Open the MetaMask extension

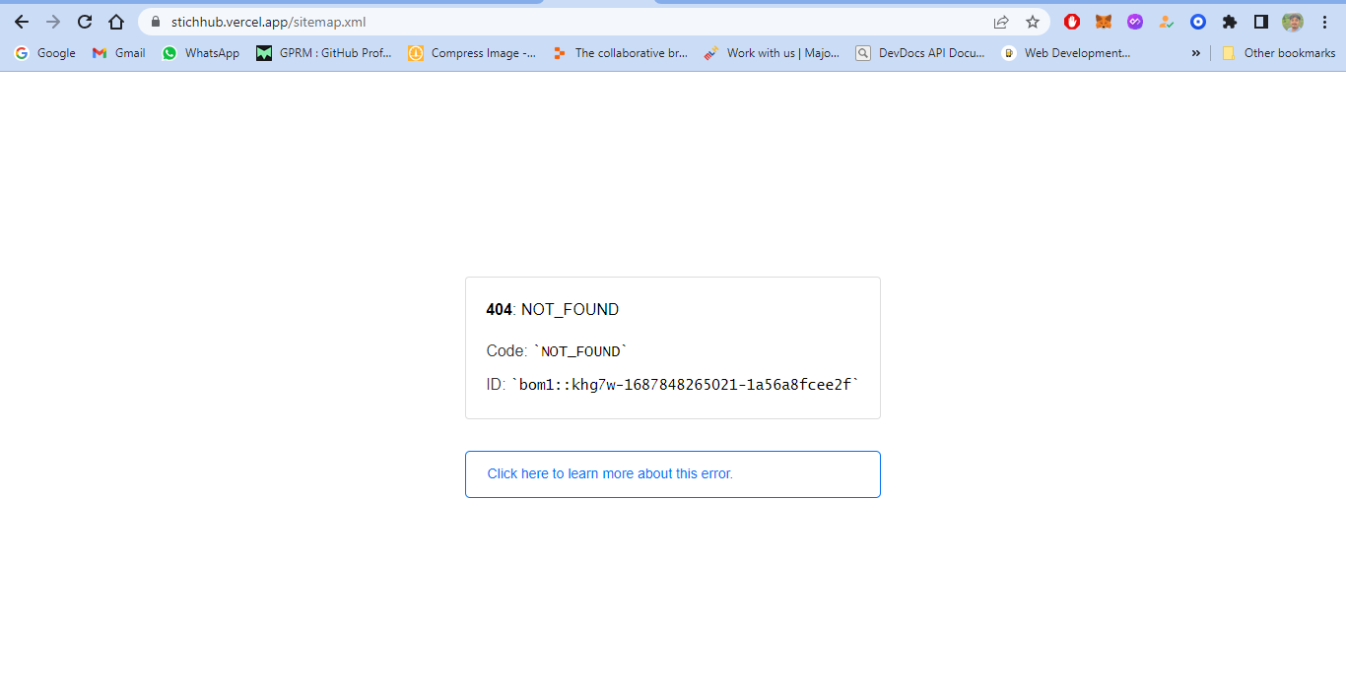(1104, 22)
